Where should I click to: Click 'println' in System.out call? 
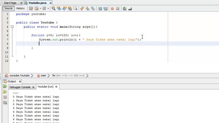[66, 40]
